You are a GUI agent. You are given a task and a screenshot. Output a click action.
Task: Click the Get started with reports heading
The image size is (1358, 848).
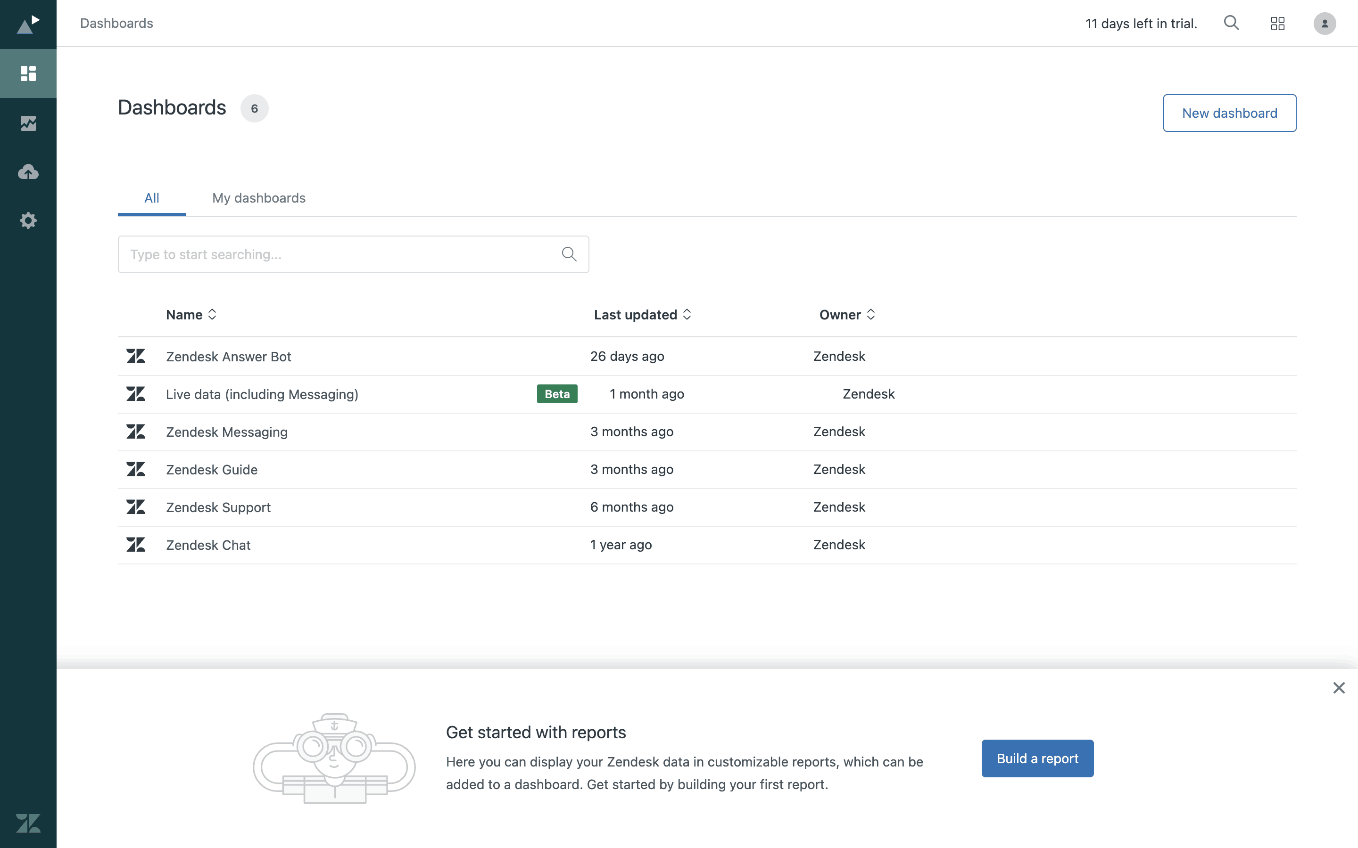(x=535, y=732)
